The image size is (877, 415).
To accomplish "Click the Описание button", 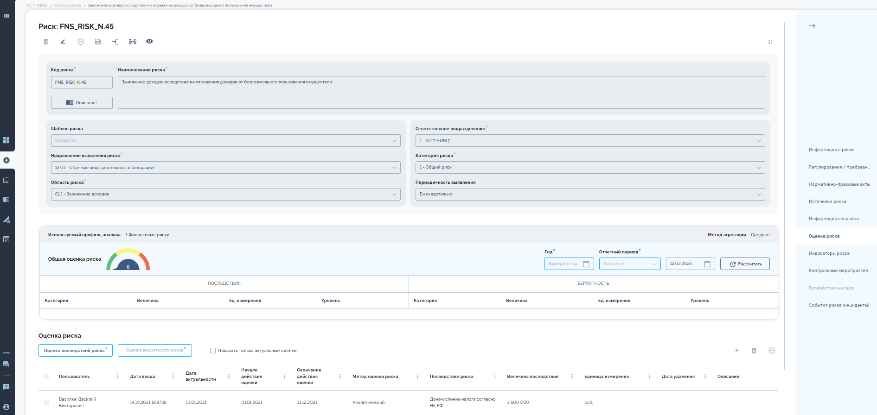I will click(82, 103).
